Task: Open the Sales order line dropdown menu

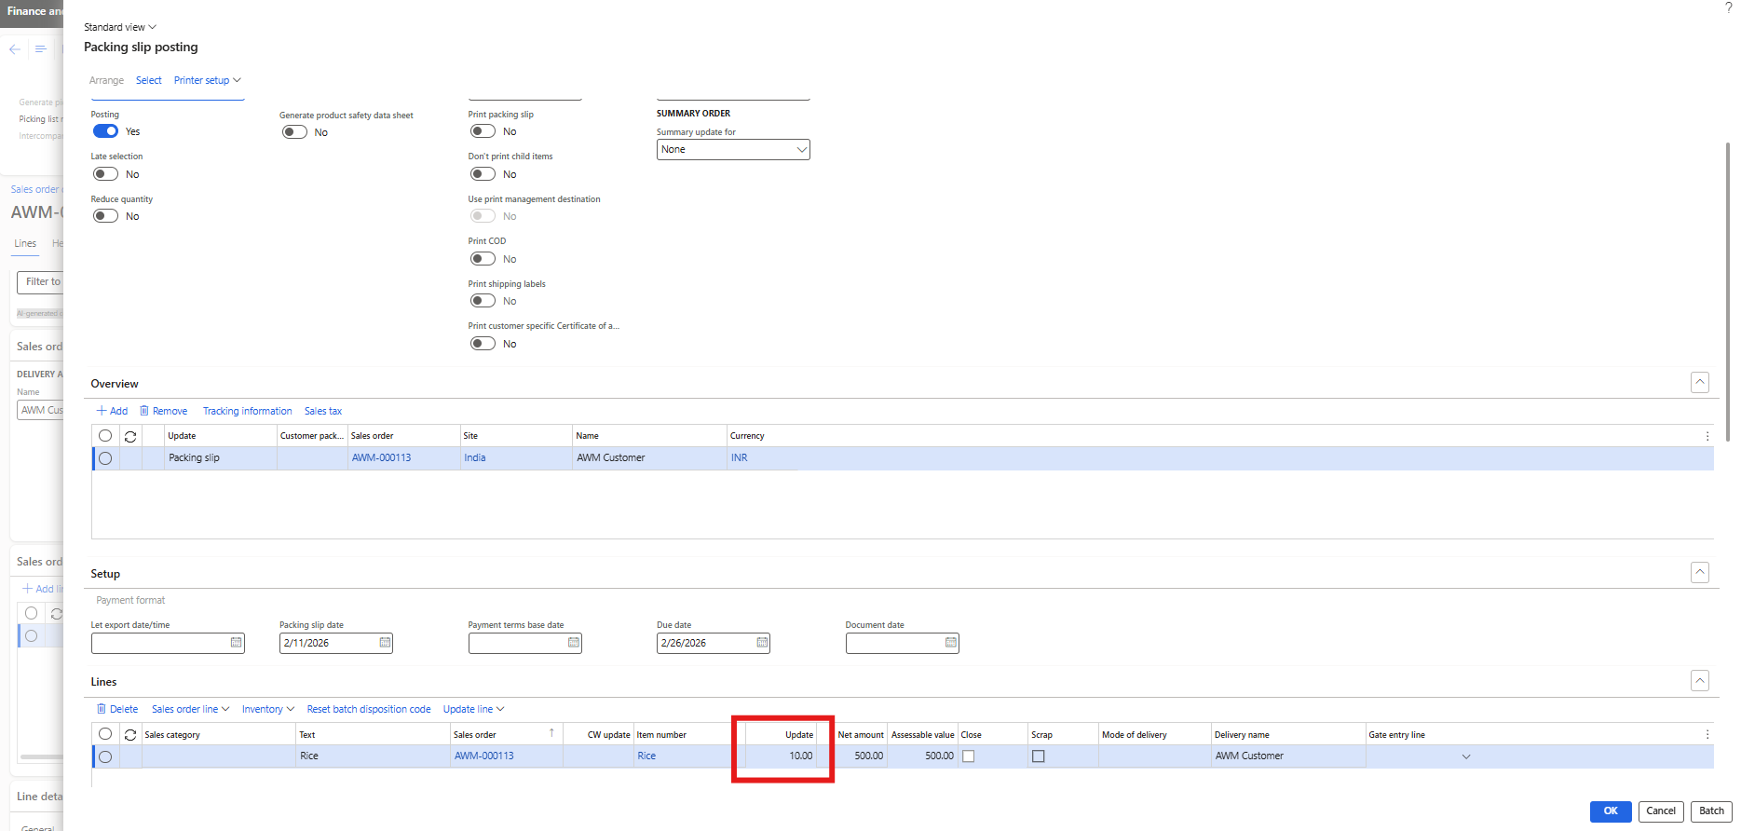Action: click(190, 709)
